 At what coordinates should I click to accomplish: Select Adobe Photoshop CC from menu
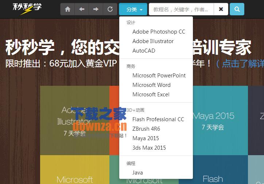pyautogui.click(x=156, y=32)
